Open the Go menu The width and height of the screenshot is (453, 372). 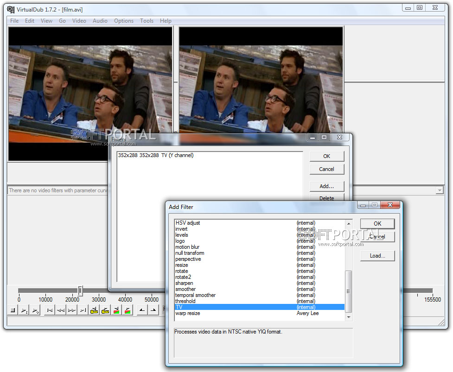pos(62,21)
